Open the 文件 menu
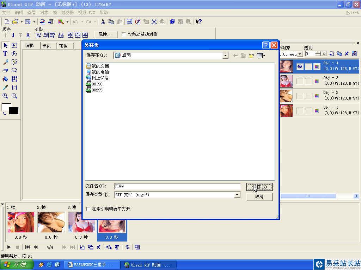The image size is (361, 270). pyautogui.click(x=6, y=13)
